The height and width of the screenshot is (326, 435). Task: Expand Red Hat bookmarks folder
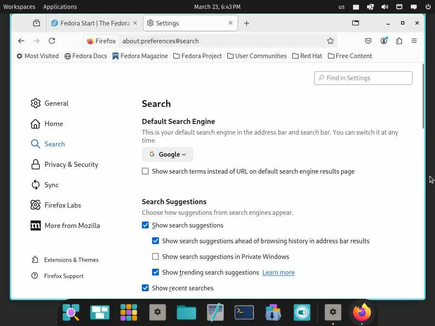pyautogui.click(x=307, y=56)
